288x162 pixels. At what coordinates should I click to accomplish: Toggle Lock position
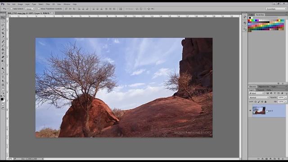pos(262,102)
